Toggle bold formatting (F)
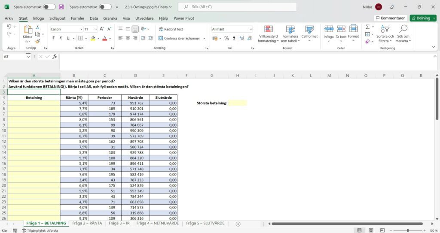The image size is (440, 233). coord(54,38)
